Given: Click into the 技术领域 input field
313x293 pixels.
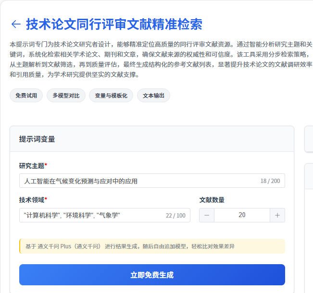Looking at the screenshot, I should (91, 215).
